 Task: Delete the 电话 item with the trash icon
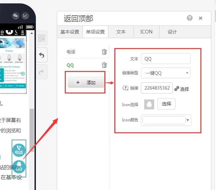[104, 52]
